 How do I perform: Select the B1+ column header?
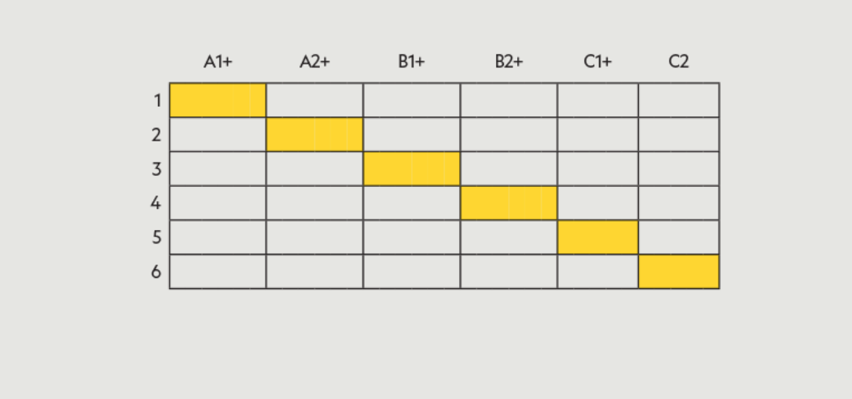coord(411,62)
